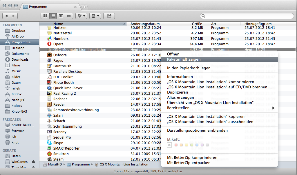
Task: Switch to icon view in toolbar
Action: coord(45,16)
